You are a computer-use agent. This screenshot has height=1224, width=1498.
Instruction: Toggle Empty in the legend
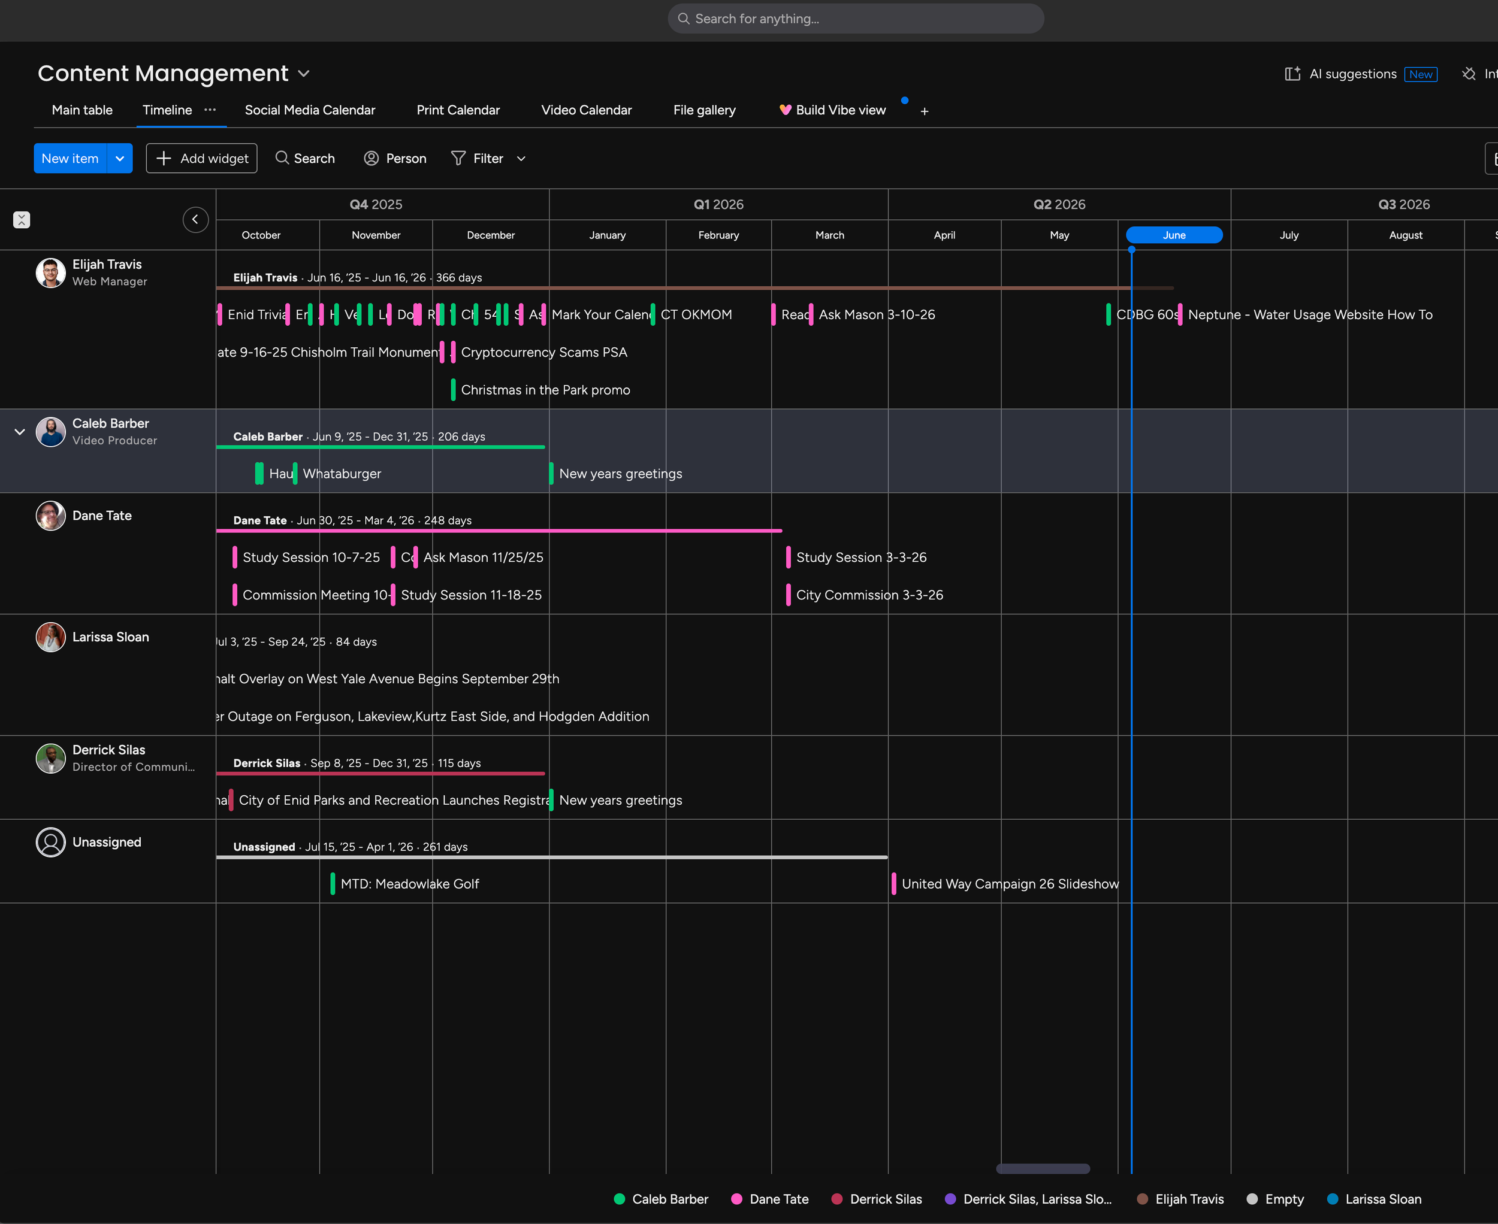(1275, 1199)
